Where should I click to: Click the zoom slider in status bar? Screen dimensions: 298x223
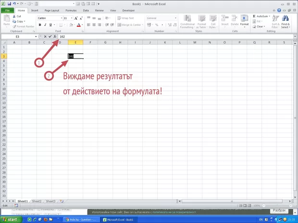coord(277,206)
